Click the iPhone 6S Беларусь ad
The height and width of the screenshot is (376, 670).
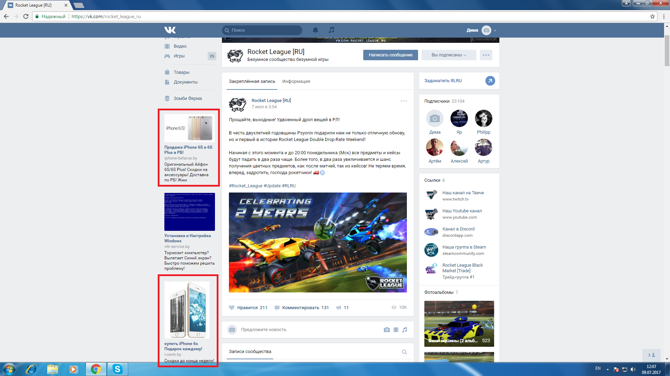pos(189,148)
